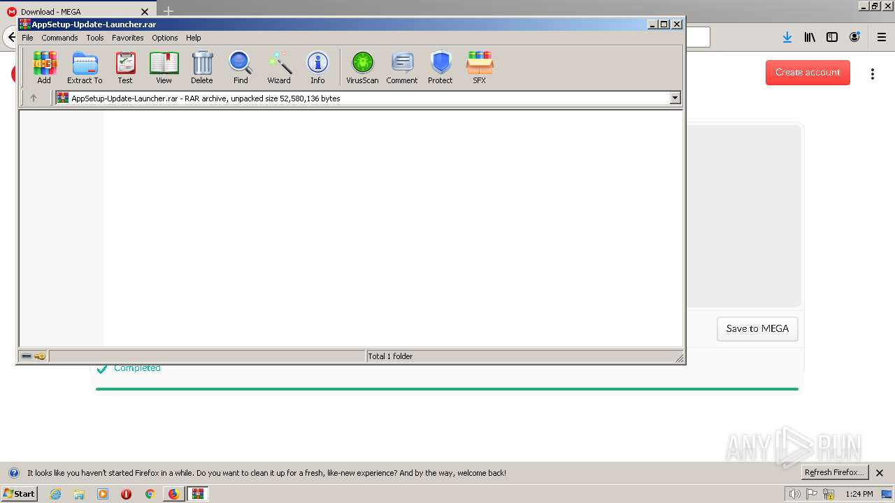
Task: Toggle the Firefox sidebar icon
Action: point(832,37)
